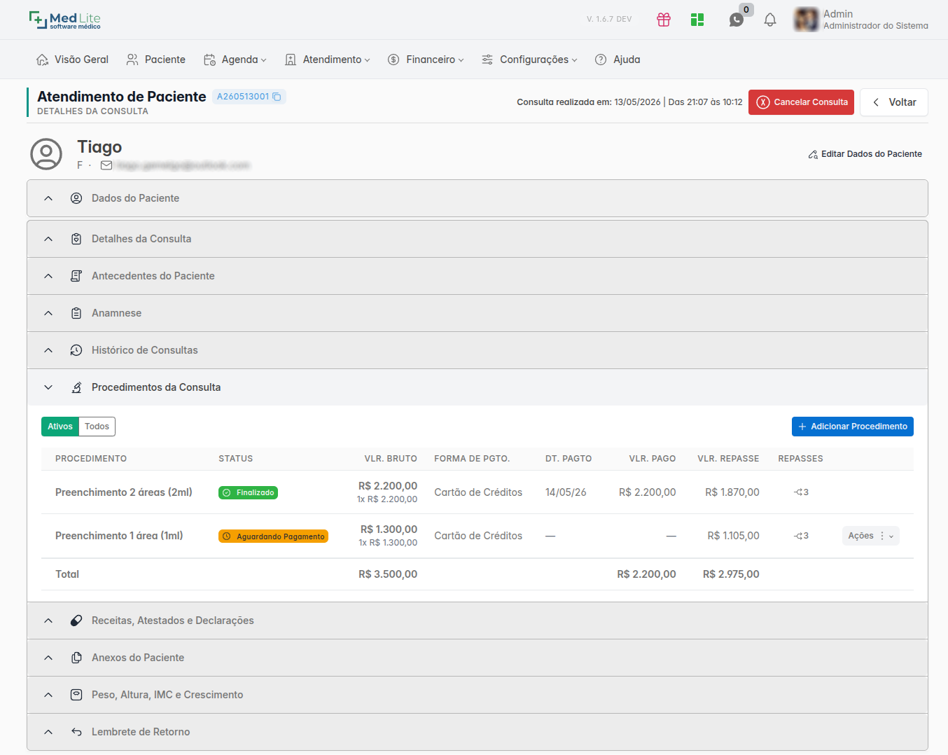
Task: Click the Receitas pill icon
Action: click(76, 621)
